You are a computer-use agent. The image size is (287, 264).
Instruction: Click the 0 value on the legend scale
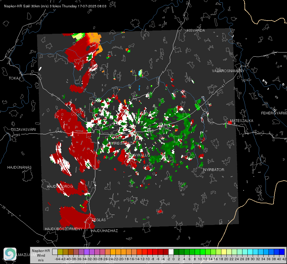[x=174, y=259]
